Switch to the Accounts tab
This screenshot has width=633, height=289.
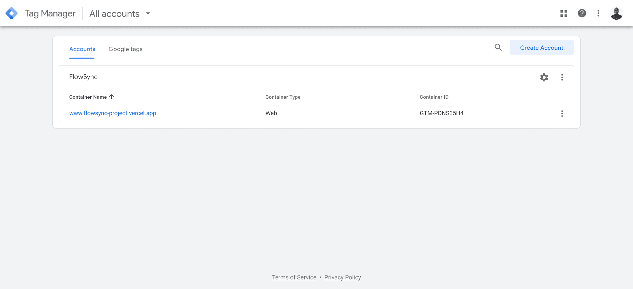click(82, 49)
